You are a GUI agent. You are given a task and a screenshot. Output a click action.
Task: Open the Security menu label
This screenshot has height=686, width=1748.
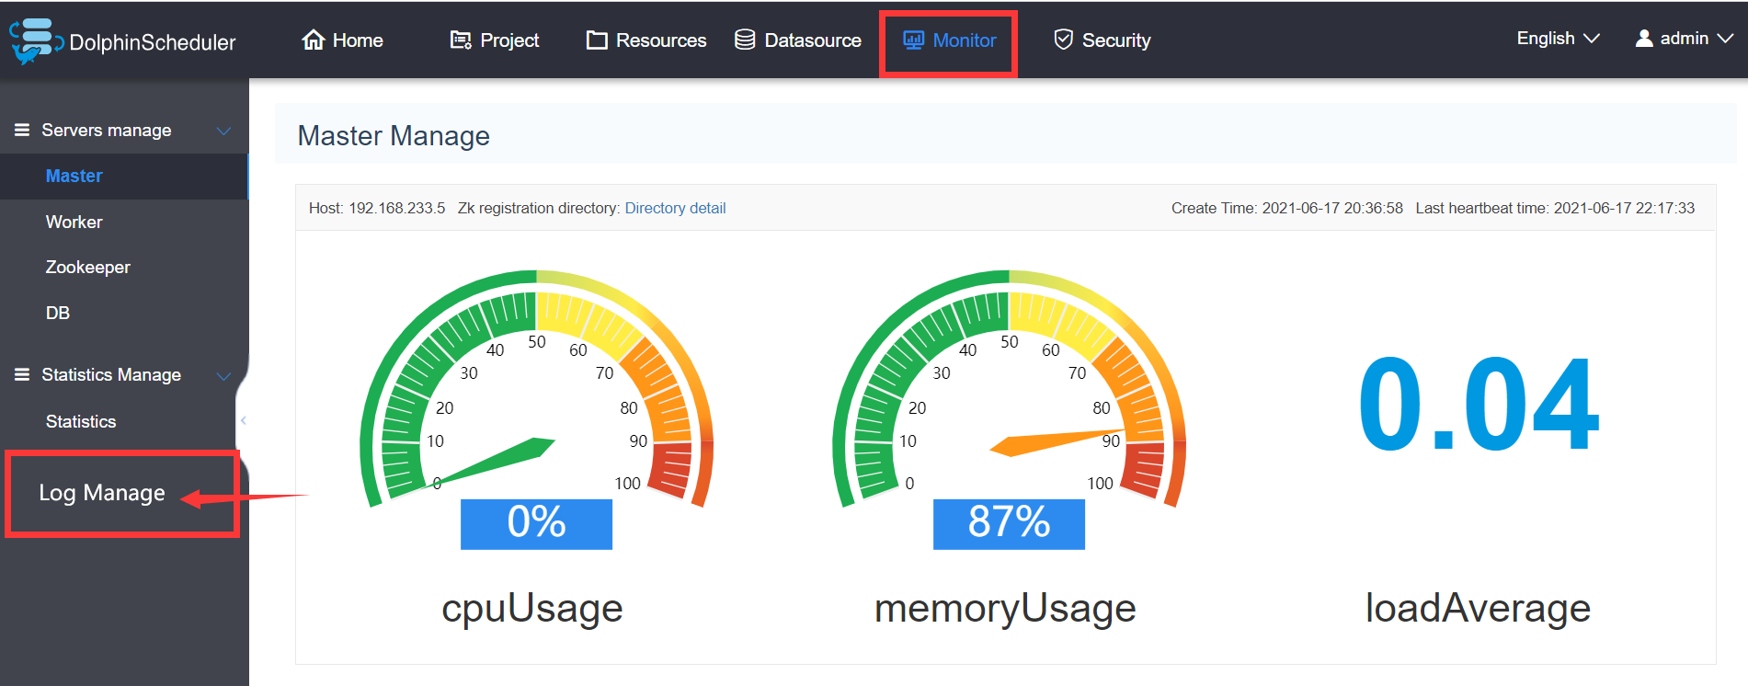[x=1116, y=40]
